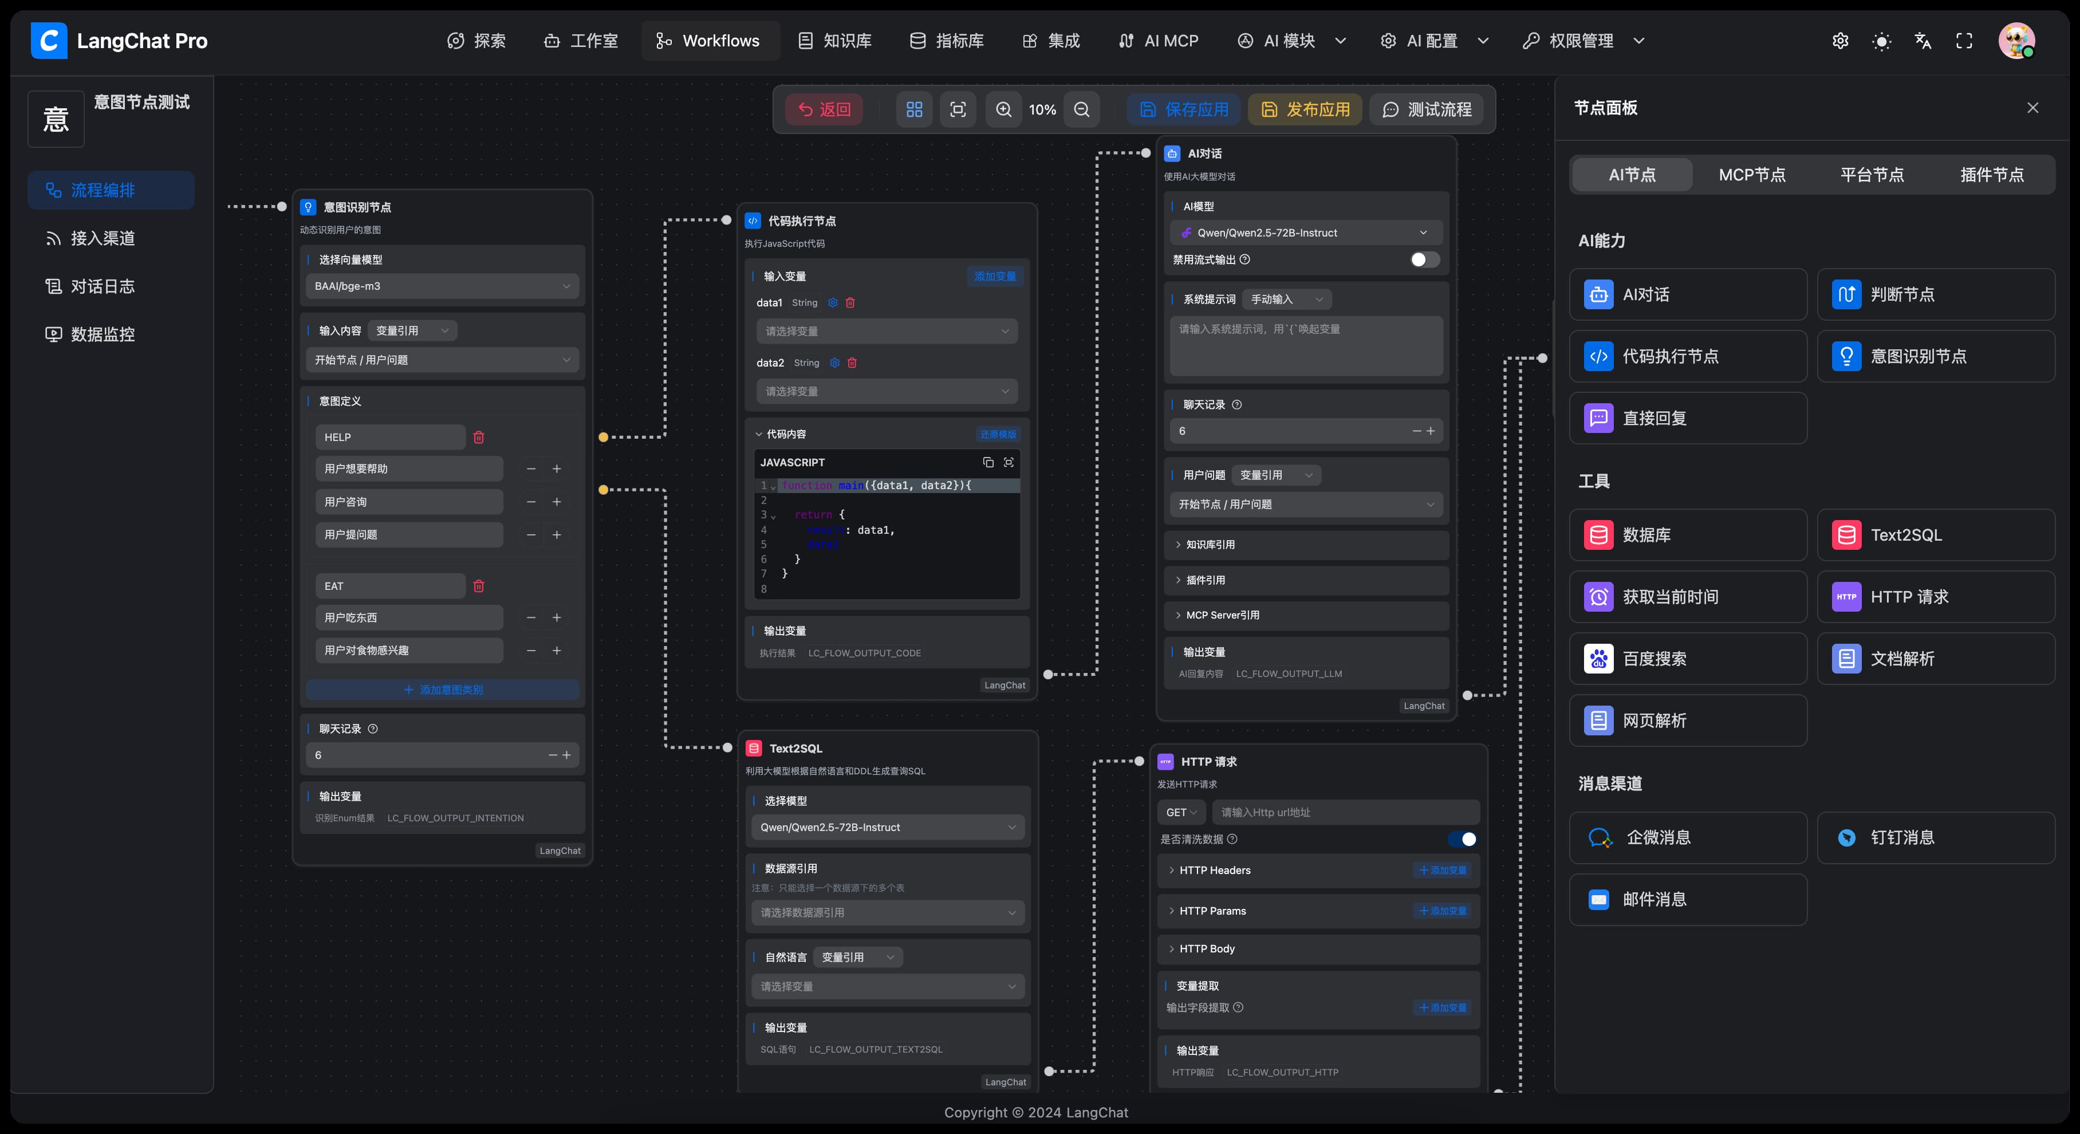Delete the data1 input variable
The image size is (2080, 1134).
[850, 302]
